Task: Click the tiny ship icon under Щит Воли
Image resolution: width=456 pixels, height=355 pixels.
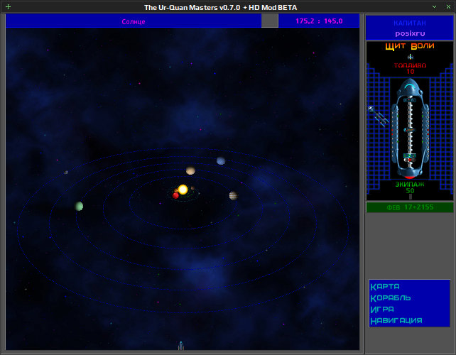Action: coord(411,57)
